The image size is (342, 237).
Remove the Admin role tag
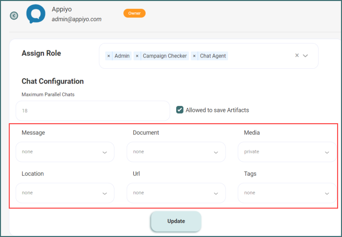[109, 56]
